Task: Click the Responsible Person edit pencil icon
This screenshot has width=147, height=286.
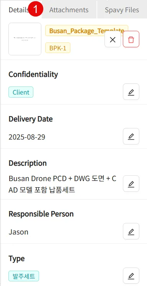Action: (x=131, y=231)
